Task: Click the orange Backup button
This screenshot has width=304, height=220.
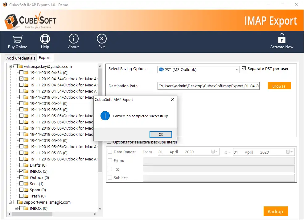Action: coord(275,211)
